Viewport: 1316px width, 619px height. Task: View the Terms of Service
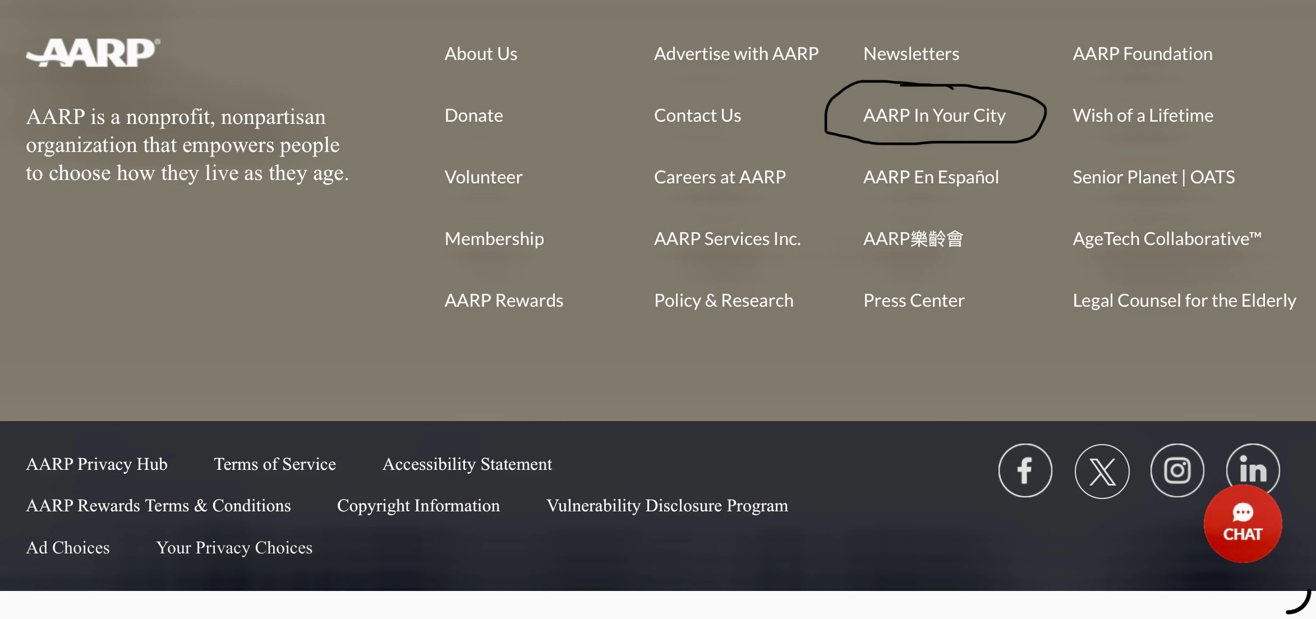(275, 464)
